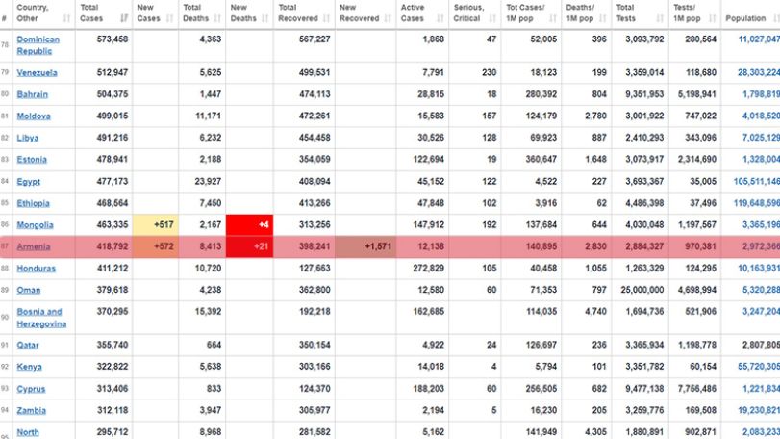Sort by Deaths/1M pop sort icon

click(602, 18)
